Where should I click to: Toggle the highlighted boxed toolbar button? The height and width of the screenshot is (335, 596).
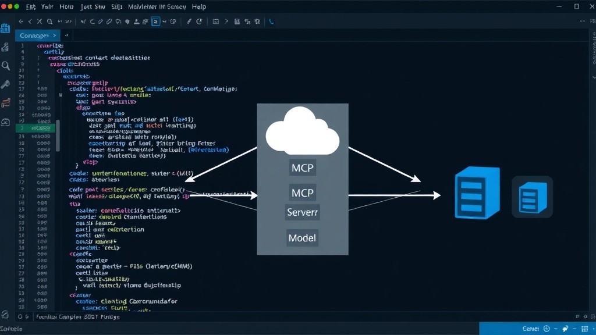click(155, 22)
